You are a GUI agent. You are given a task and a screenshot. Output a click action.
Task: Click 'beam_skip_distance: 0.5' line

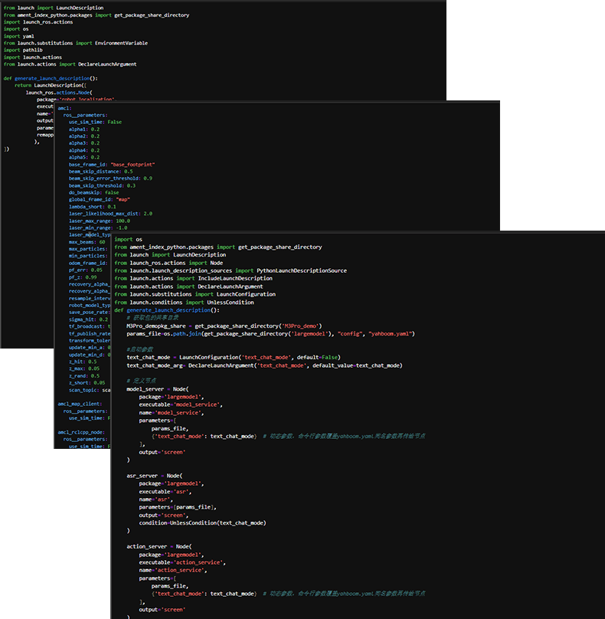click(x=100, y=172)
